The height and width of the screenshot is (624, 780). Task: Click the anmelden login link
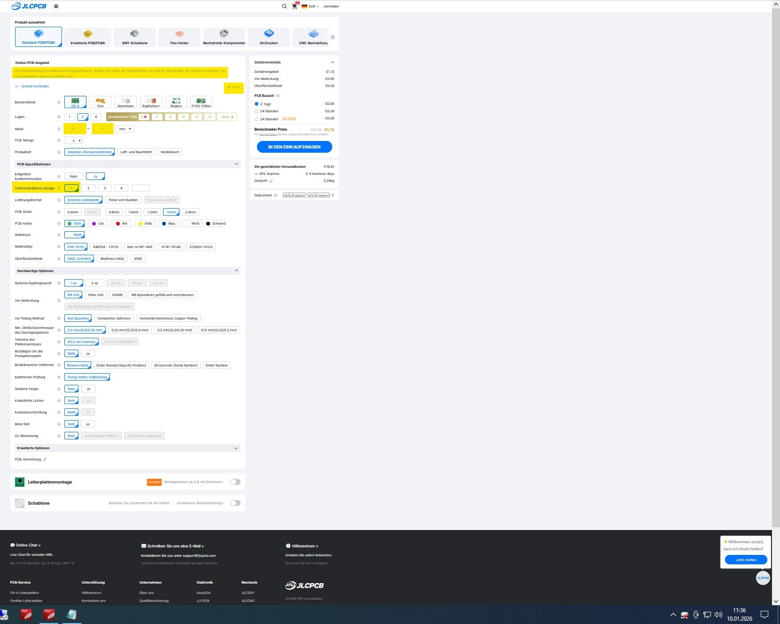click(331, 7)
